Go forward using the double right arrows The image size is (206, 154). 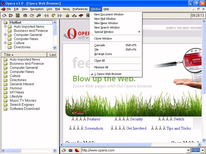pyautogui.click(x=60, y=16)
